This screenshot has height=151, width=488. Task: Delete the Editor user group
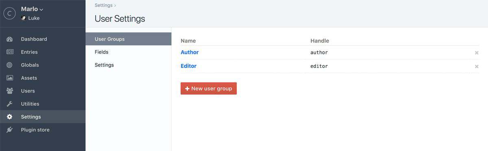point(477,66)
